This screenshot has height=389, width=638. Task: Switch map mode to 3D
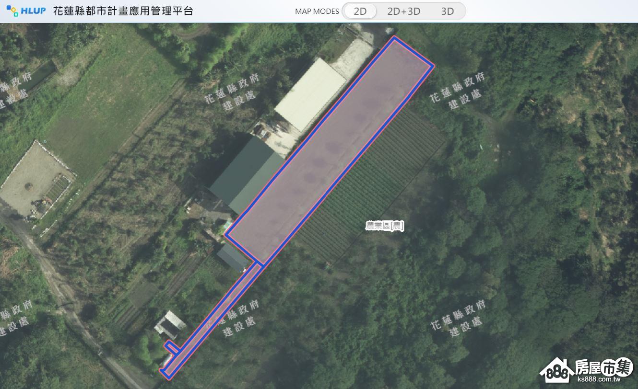pos(447,11)
